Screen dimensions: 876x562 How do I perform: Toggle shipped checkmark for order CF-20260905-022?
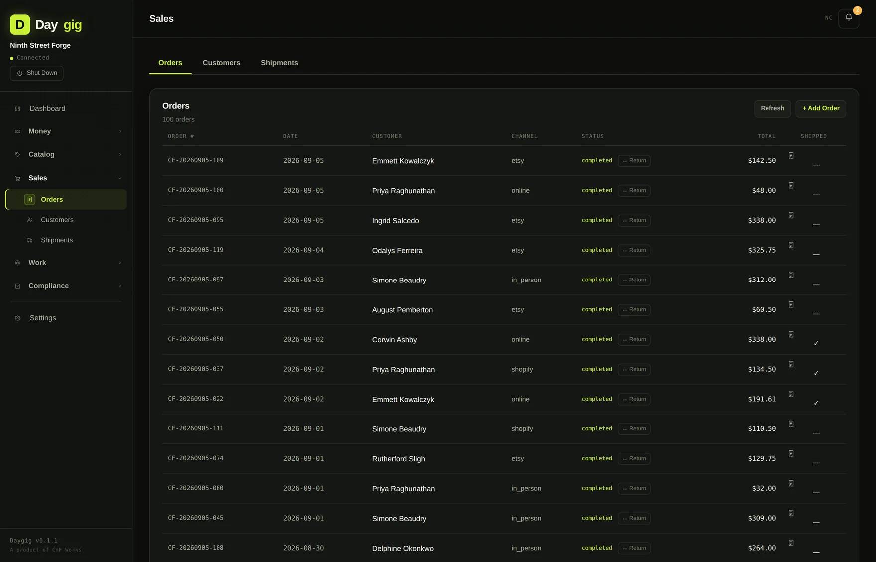(x=816, y=403)
